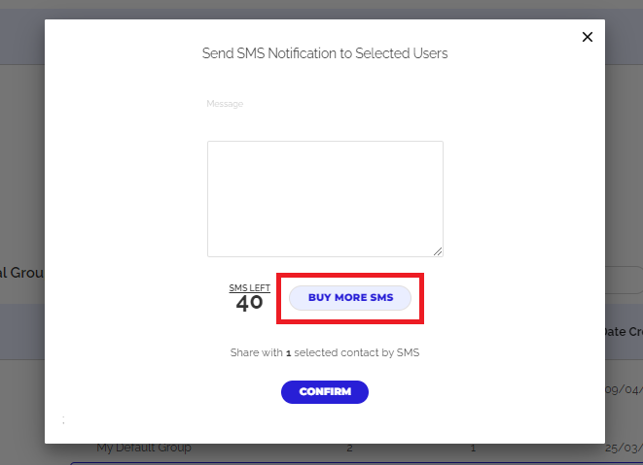Confirm sending the SMS notification
The image size is (643, 465).
325,391
